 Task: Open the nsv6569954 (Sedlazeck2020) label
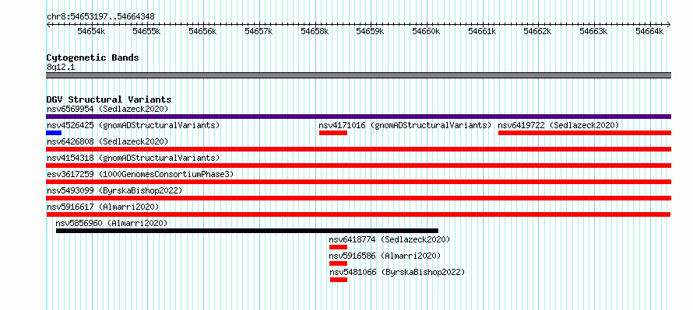point(107,109)
